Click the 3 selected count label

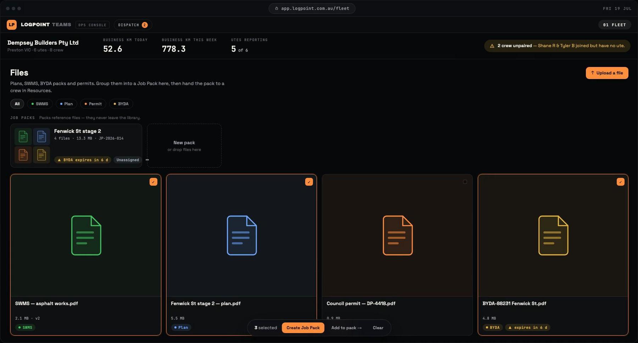coord(265,328)
